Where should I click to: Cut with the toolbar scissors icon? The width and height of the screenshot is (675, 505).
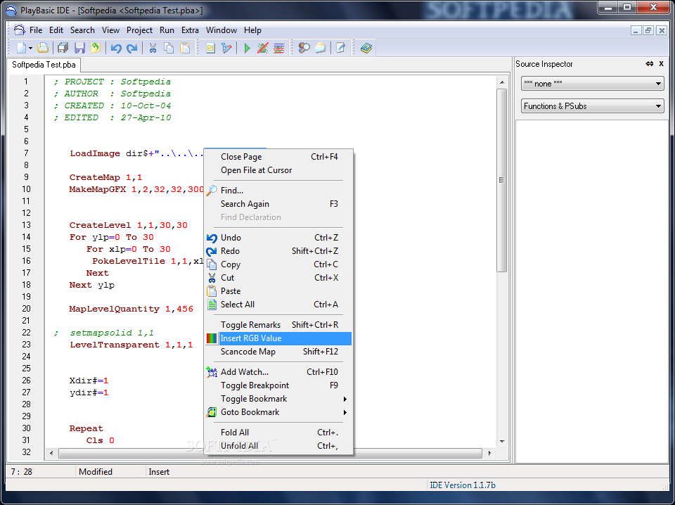coord(153,49)
